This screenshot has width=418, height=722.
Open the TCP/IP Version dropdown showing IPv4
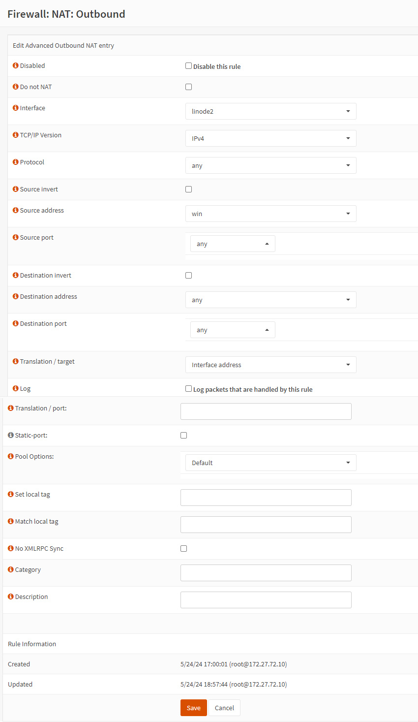[270, 138]
